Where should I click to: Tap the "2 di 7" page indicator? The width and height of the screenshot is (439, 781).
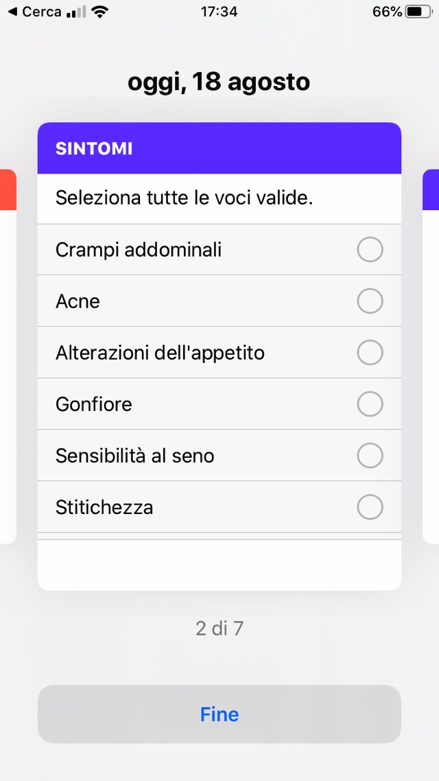(219, 629)
